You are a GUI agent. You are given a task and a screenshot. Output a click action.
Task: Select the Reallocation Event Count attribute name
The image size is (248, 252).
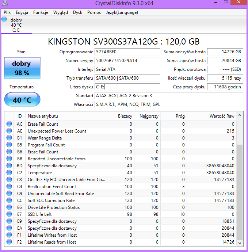[x=52, y=186]
